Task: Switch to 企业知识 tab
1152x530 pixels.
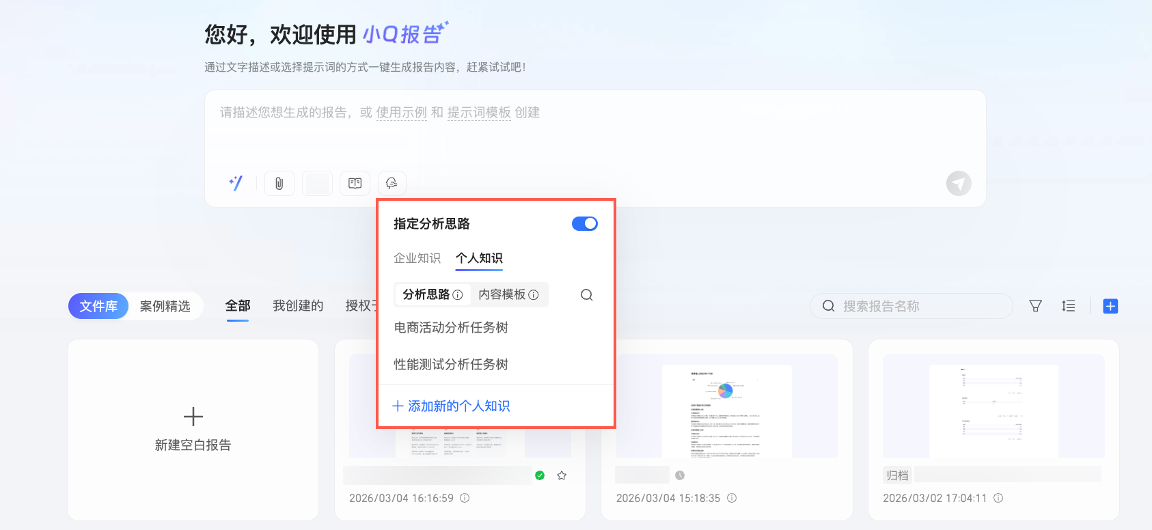Action: tap(417, 258)
